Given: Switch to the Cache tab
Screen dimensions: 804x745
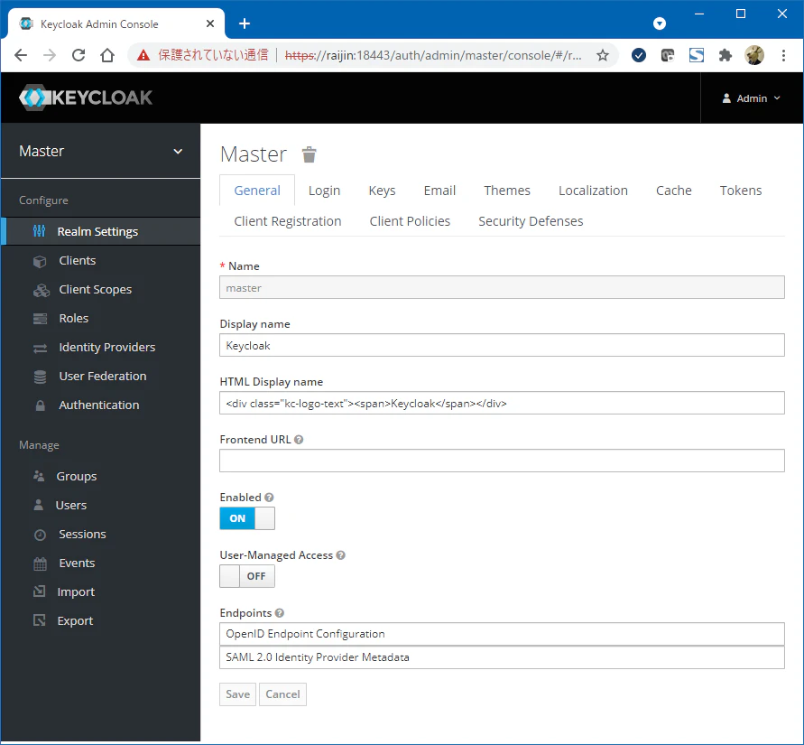Looking at the screenshot, I should click(674, 191).
